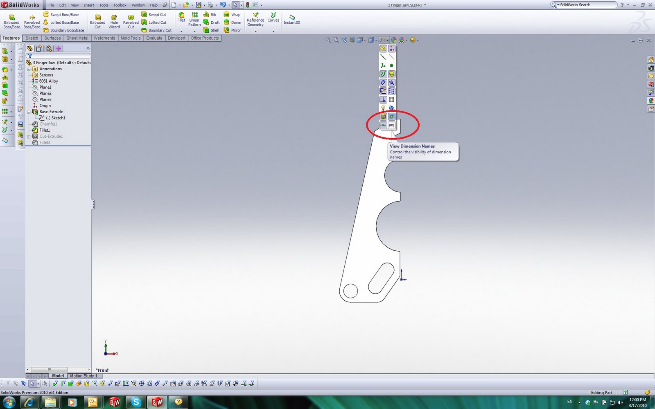The image size is (655, 409).
Task: Toggle View Curves visibility button
Action: point(383,74)
